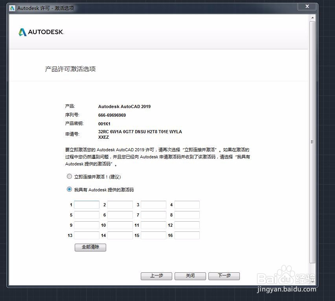Click activation code field 16
The height and width of the screenshot is (301, 335).
click(187, 235)
